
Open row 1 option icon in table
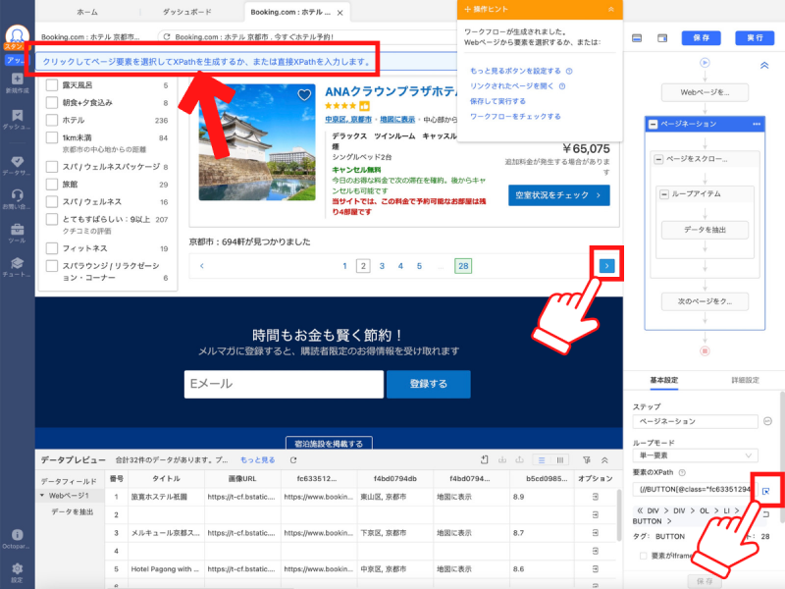pyautogui.click(x=596, y=497)
